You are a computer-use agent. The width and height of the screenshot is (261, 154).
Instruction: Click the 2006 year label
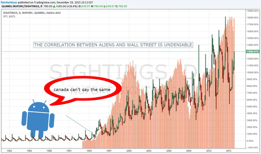(169, 151)
